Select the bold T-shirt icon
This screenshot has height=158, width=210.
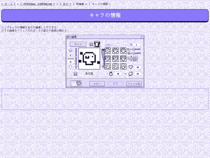tap(97, 44)
